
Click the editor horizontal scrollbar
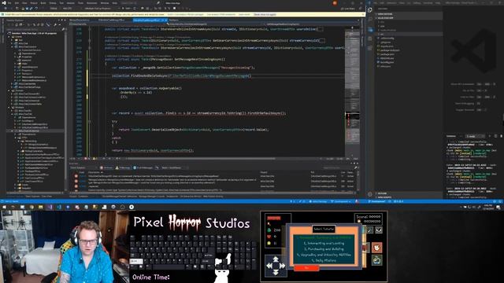[x=201, y=159]
